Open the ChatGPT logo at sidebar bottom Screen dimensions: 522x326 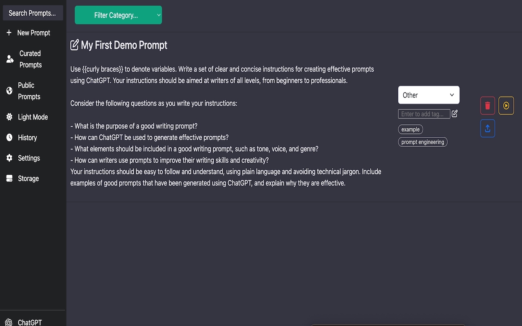point(9,322)
